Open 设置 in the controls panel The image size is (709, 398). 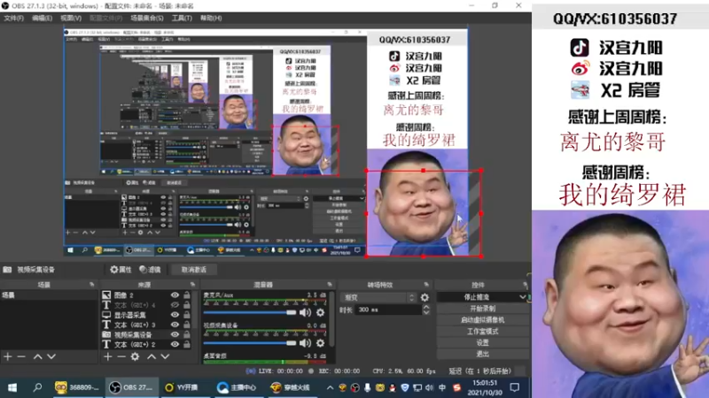point(482,342)
